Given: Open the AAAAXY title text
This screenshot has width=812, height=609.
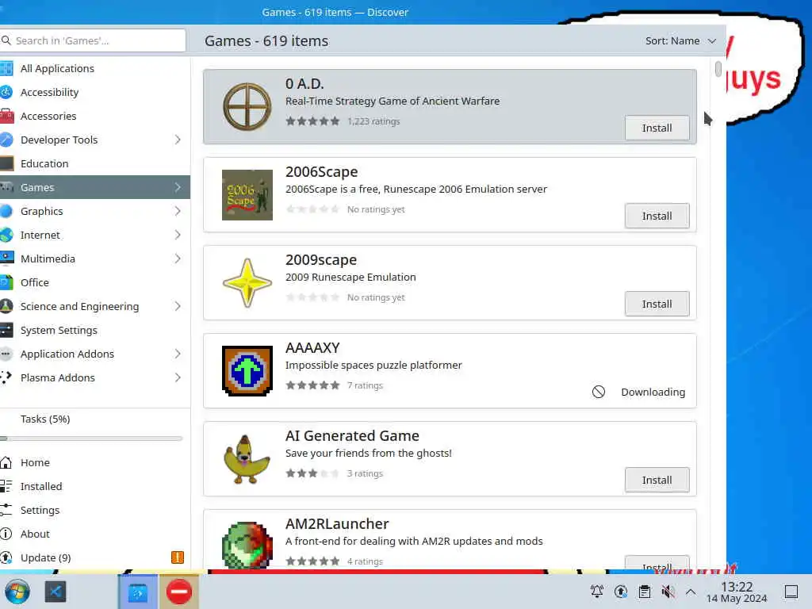Looking at the screenshot, I should (x=312, y=347).
